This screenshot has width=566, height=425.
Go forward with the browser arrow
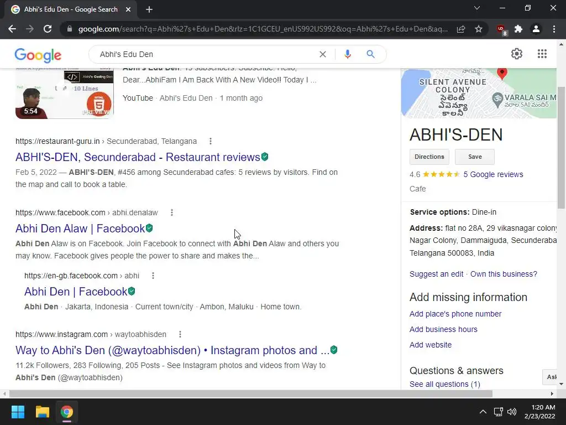point(30,29)
